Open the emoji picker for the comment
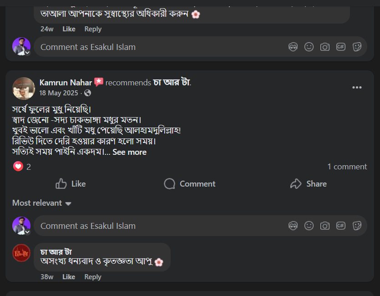The width and height of the screenshot is (380, 296). pos(309,225)
